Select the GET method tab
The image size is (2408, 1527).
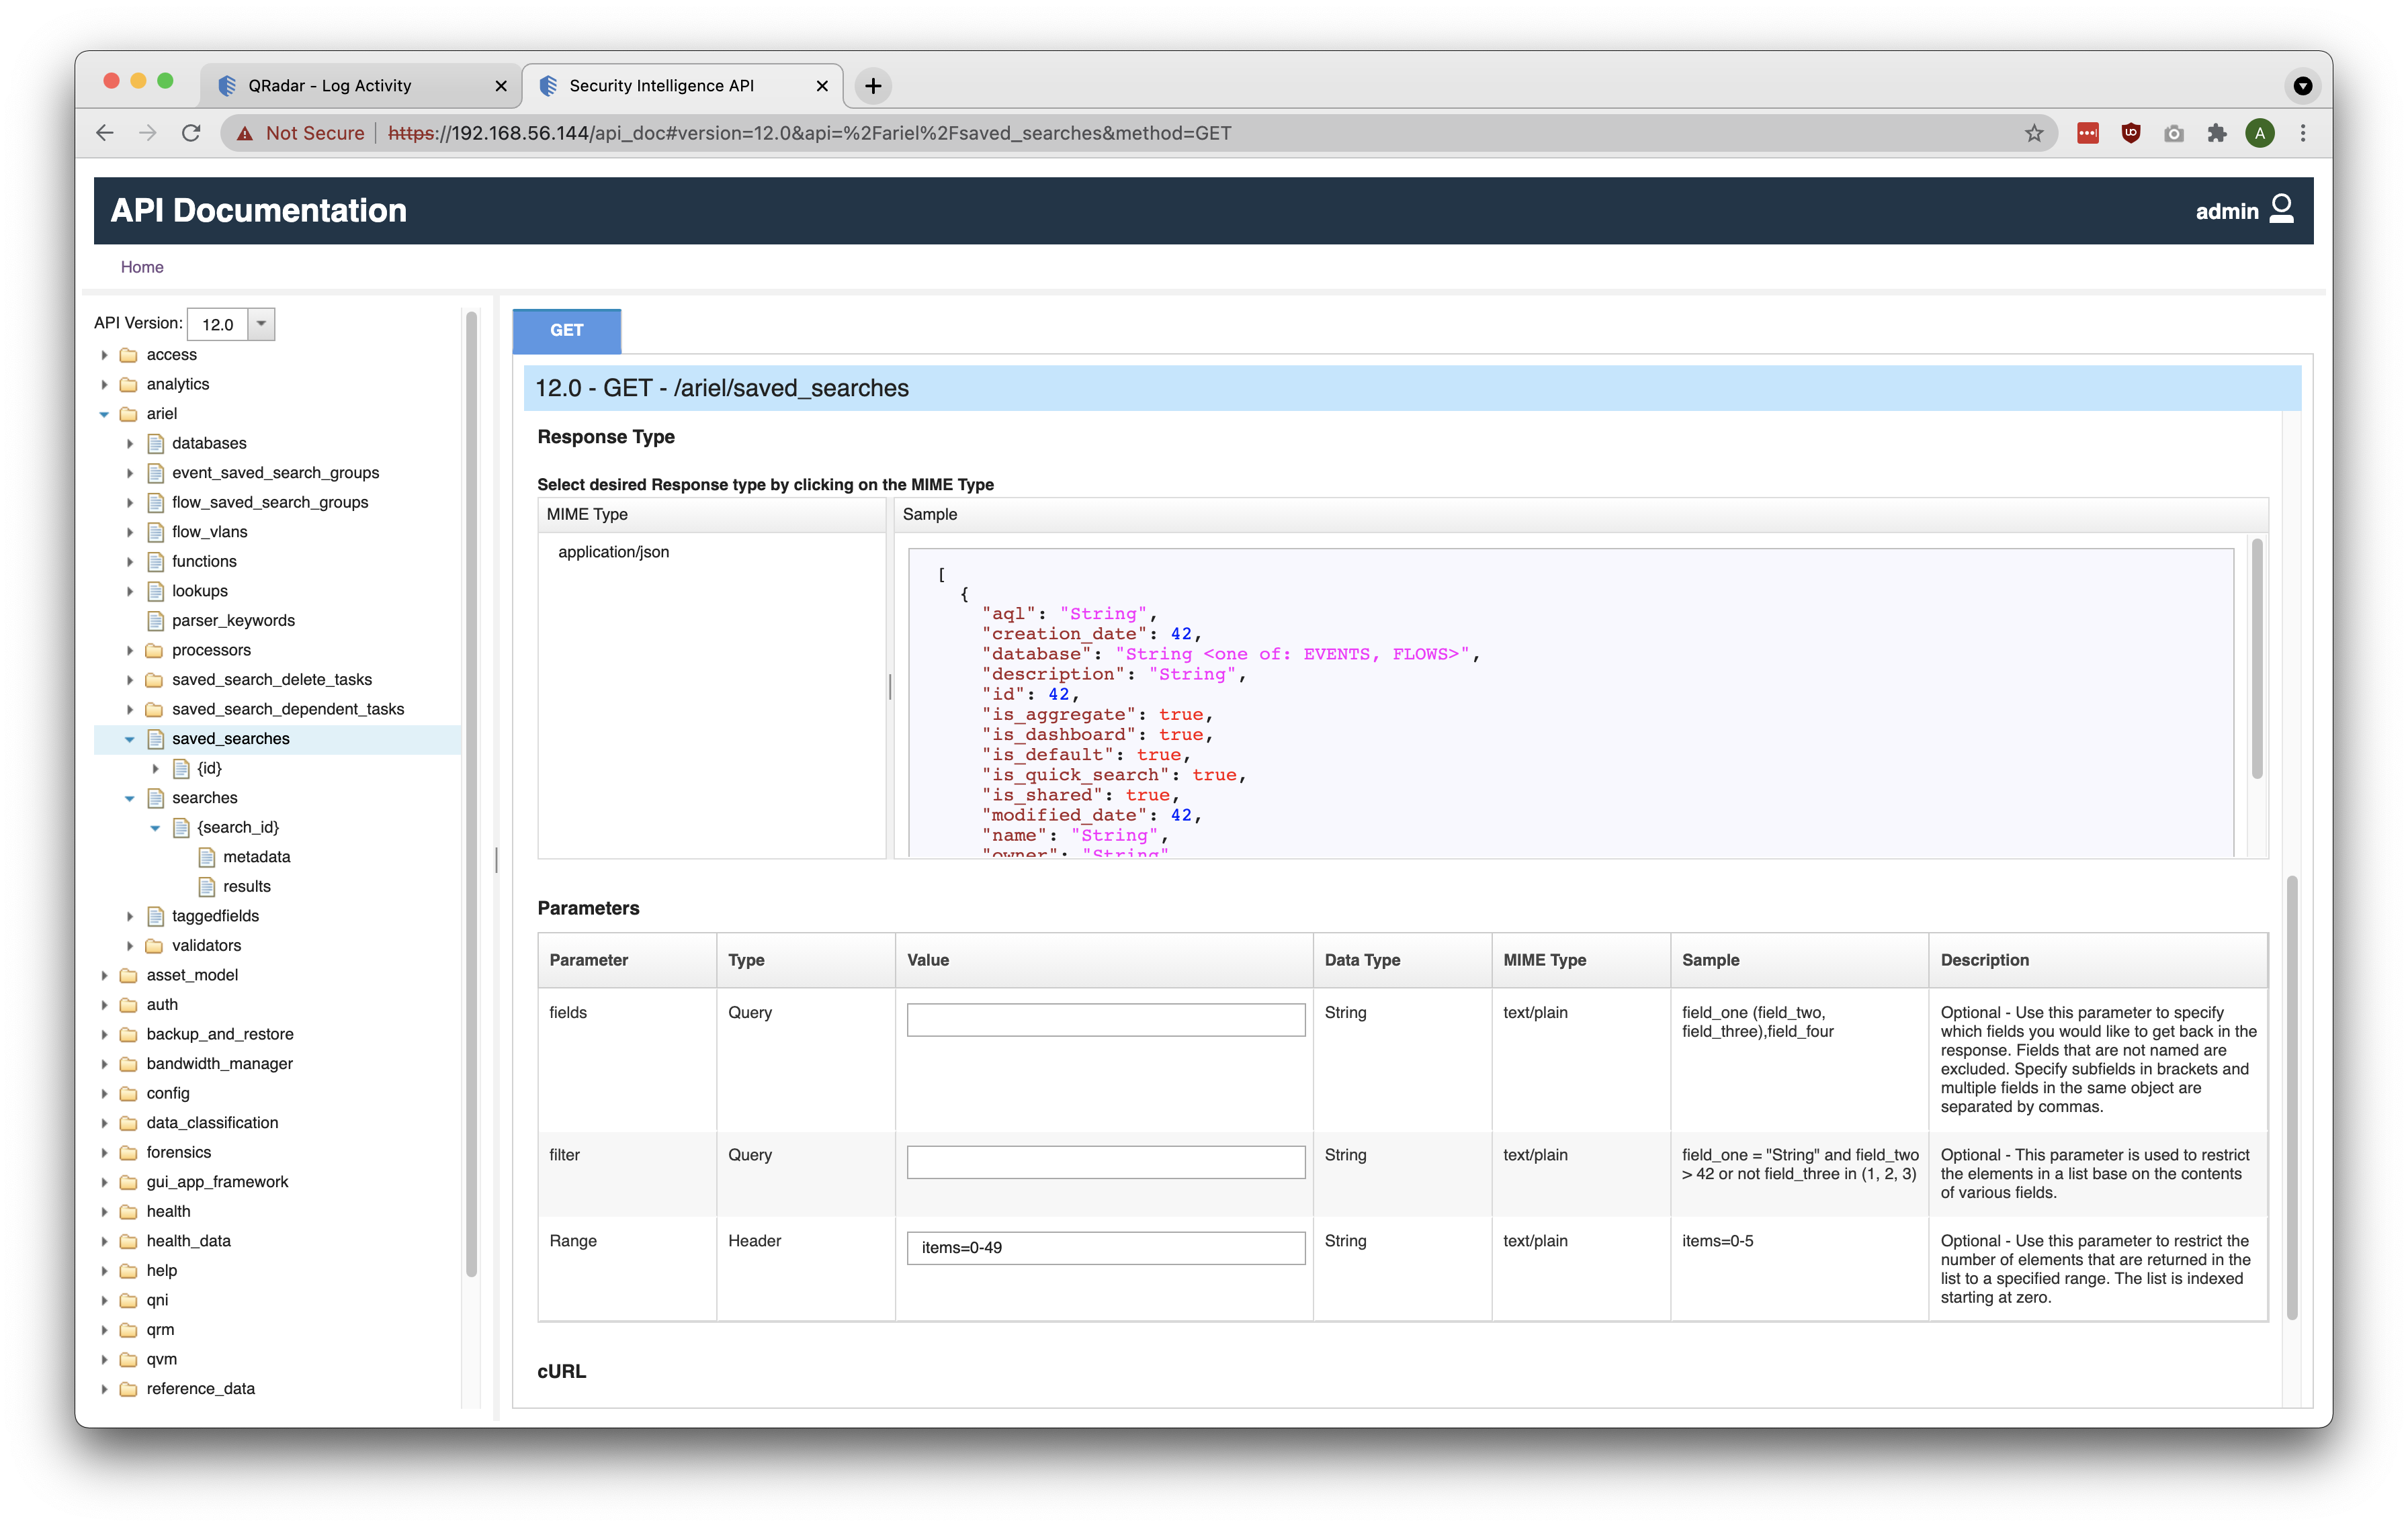[567, 331]
